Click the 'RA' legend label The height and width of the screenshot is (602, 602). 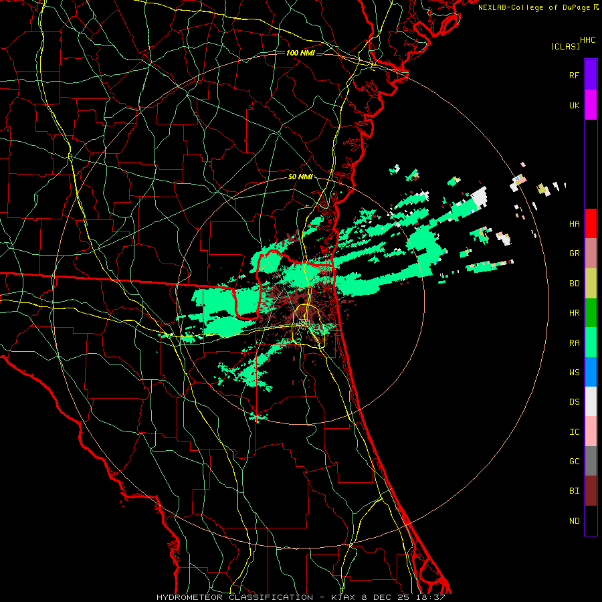(x=574, y=343)
